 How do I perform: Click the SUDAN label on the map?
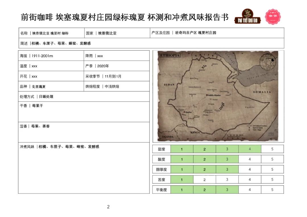[169, 84]
